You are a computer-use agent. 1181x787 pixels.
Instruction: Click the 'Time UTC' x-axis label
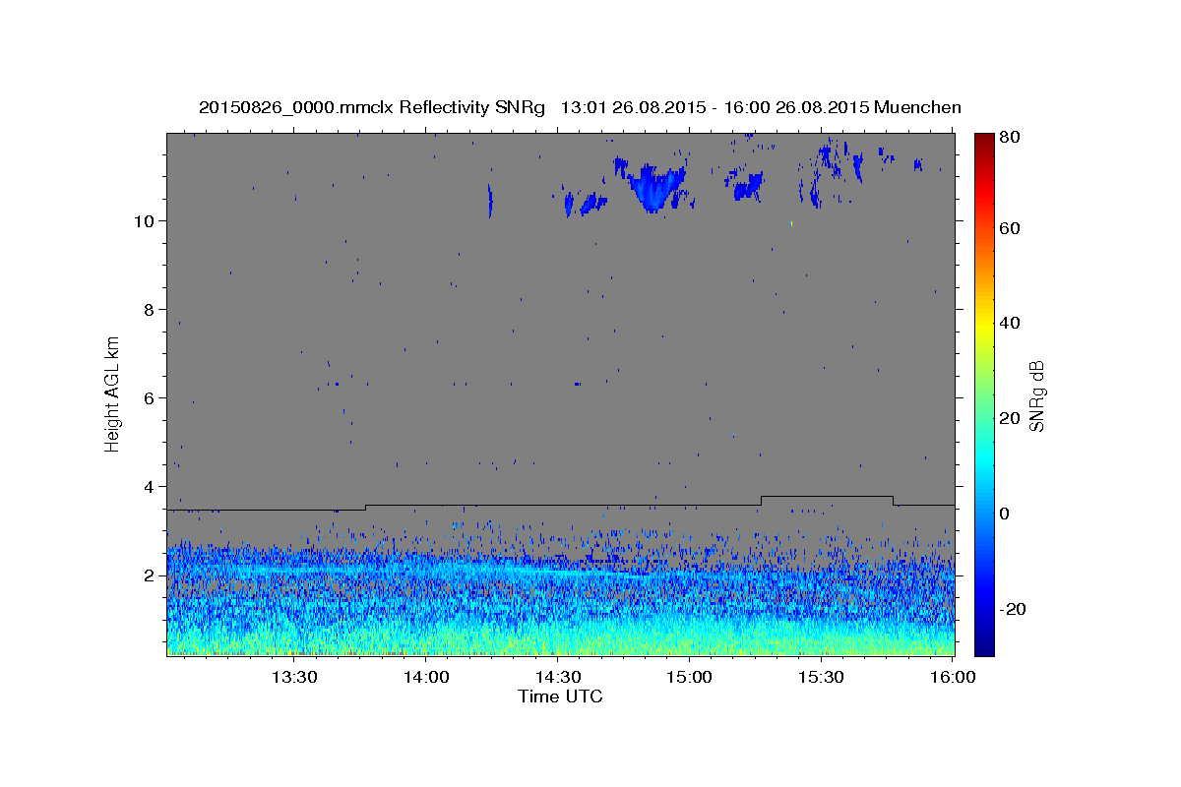tap(560, 696)
